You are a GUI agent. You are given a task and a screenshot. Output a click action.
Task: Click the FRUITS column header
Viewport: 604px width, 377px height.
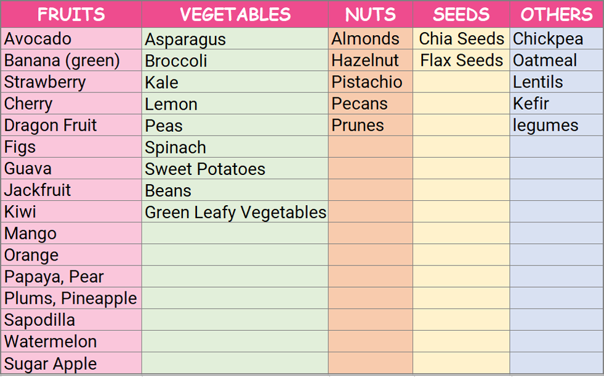coord(71,14)
